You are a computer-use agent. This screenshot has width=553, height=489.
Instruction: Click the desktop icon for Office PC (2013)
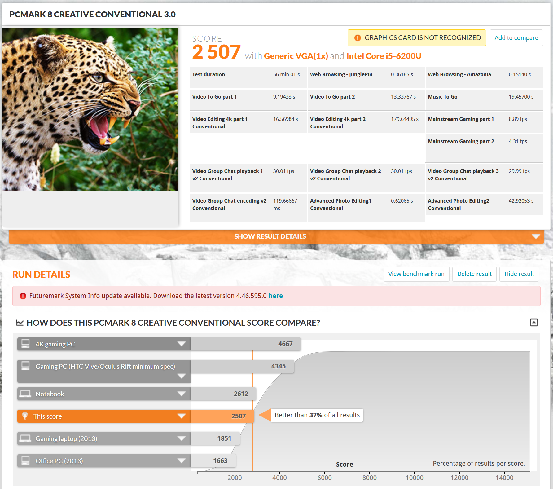25,461
